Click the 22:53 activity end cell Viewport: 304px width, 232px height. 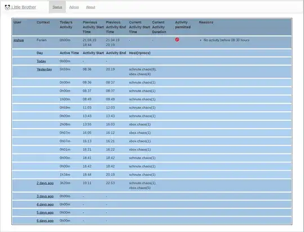click(x=110, y=183)
